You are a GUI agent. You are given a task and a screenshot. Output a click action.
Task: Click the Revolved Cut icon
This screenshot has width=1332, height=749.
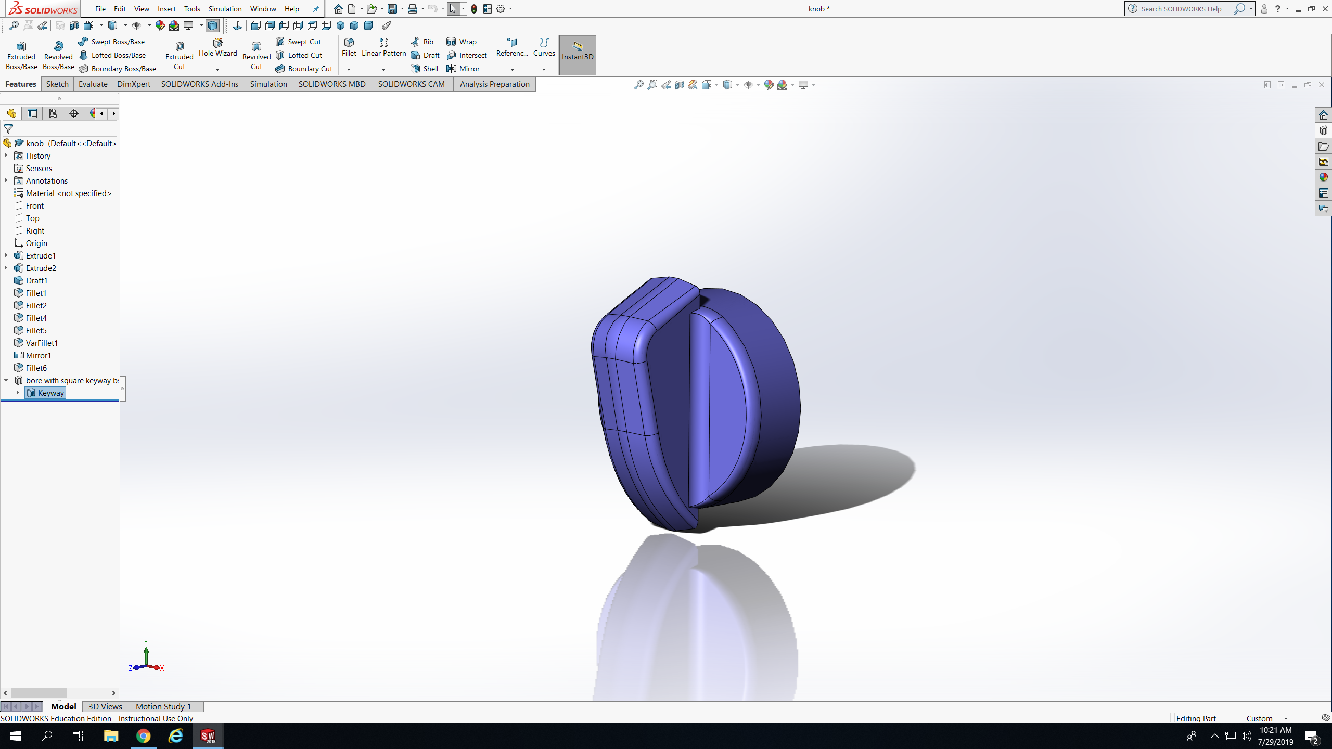pyautogui.click(x=256, y=55)
